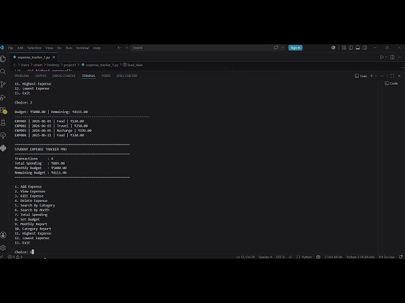Switch to the SPELL CHECKER tab

127,76
